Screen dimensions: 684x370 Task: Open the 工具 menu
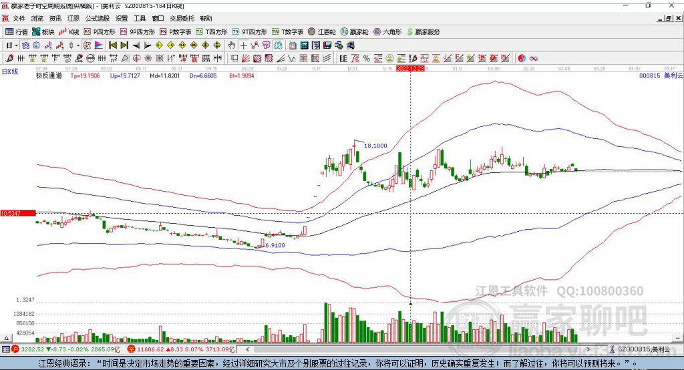click(140, 18)
